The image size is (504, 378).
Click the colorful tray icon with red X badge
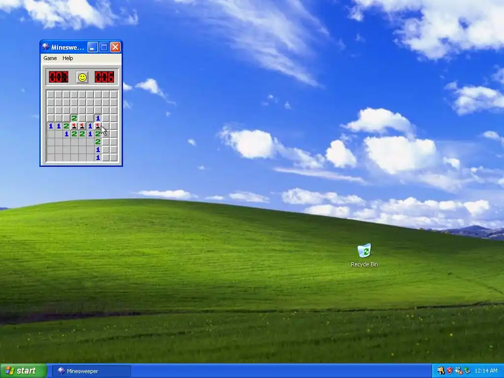[x=458, y=371]
